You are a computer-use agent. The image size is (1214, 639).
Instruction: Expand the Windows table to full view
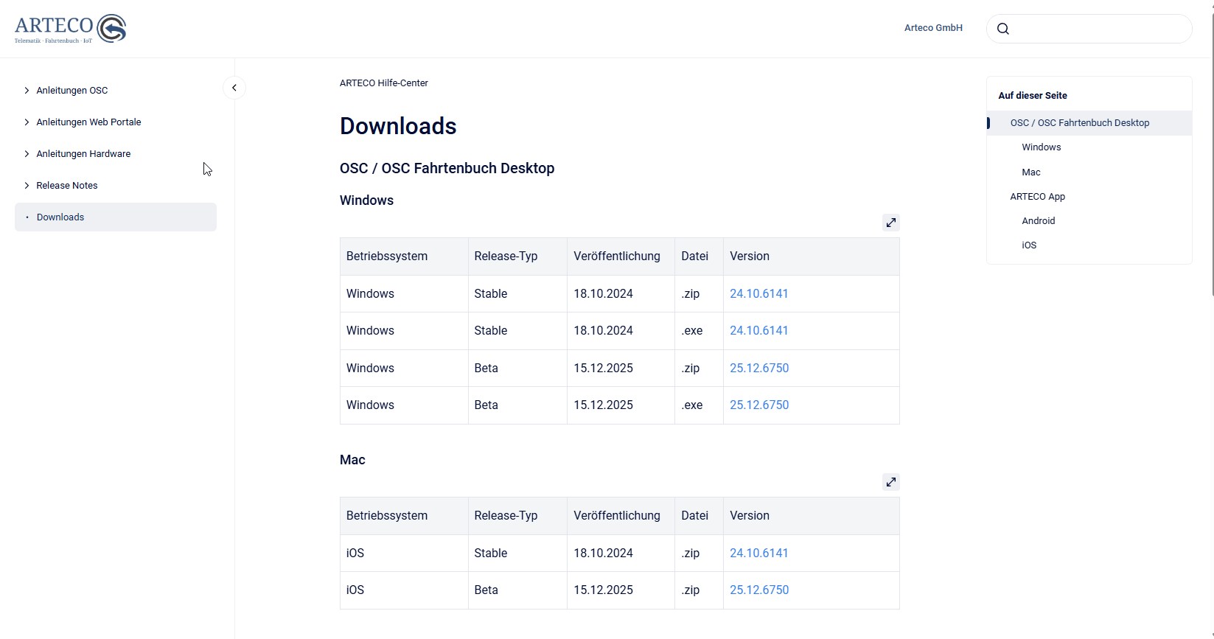click(891, 223)
